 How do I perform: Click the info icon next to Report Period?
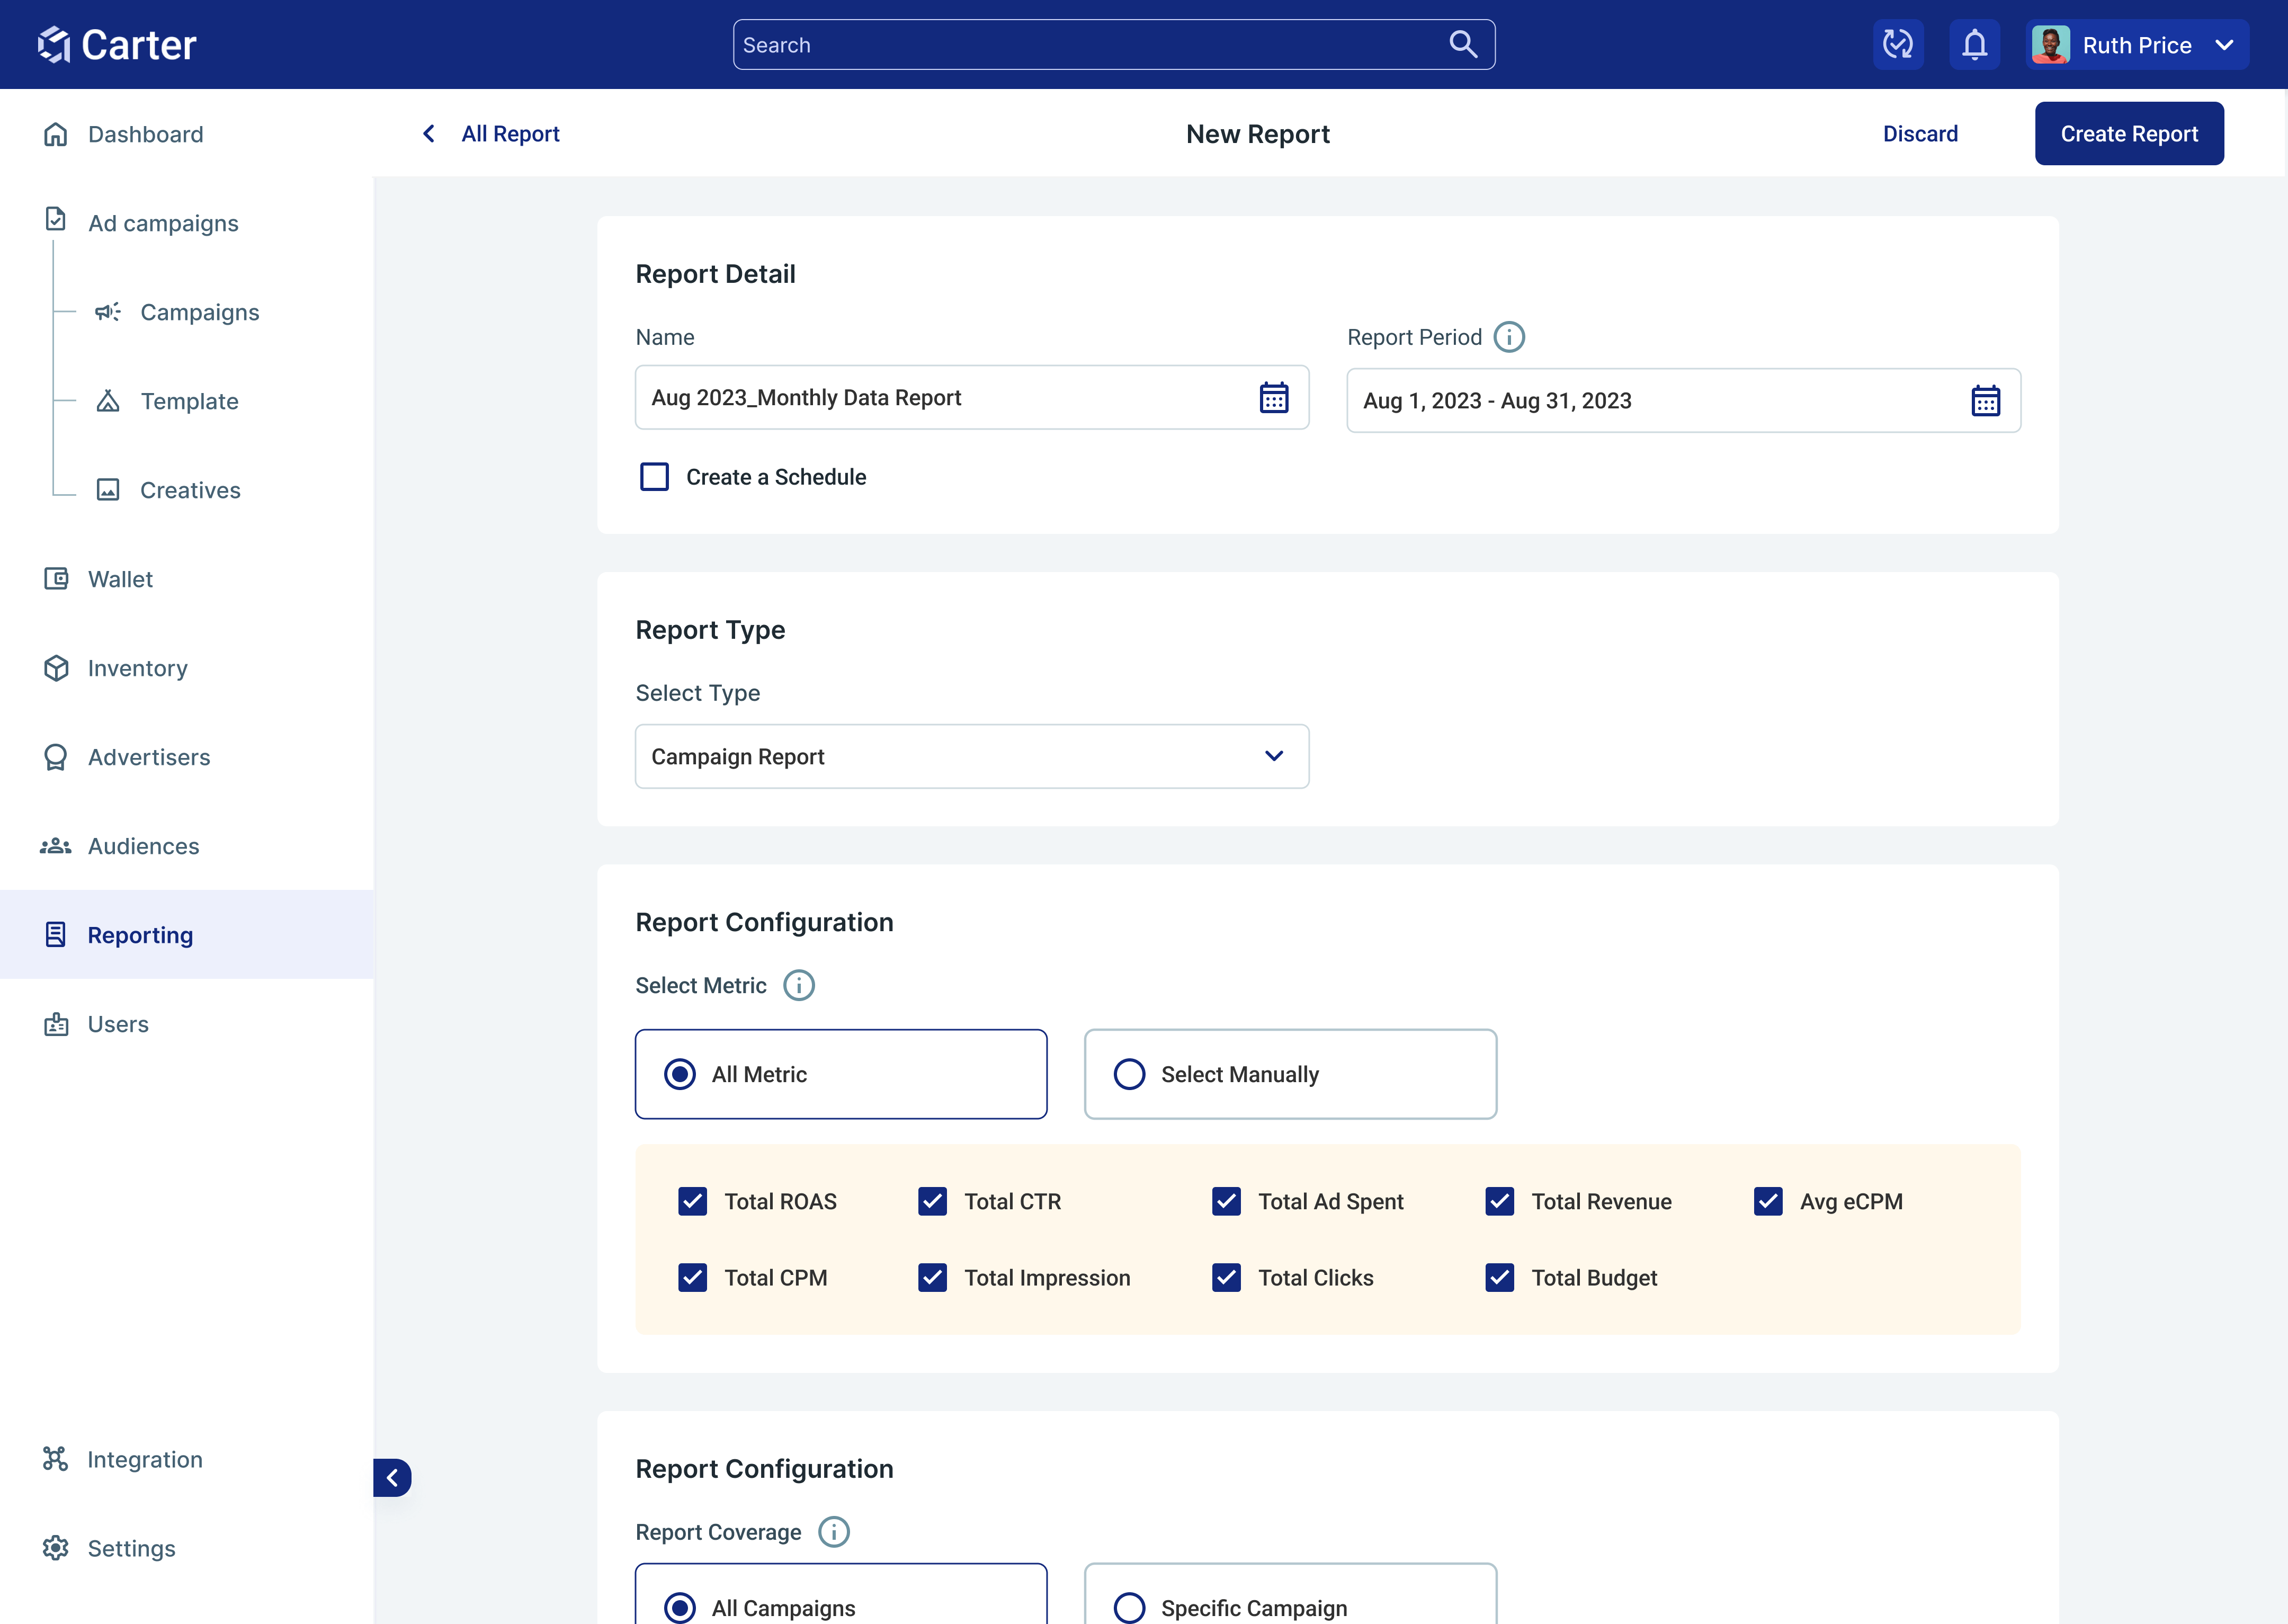1509,337
